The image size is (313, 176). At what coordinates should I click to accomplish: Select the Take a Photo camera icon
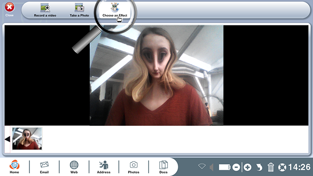pos(79,7)
